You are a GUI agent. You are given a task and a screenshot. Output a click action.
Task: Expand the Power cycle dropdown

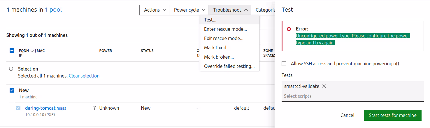pos(189,10)
